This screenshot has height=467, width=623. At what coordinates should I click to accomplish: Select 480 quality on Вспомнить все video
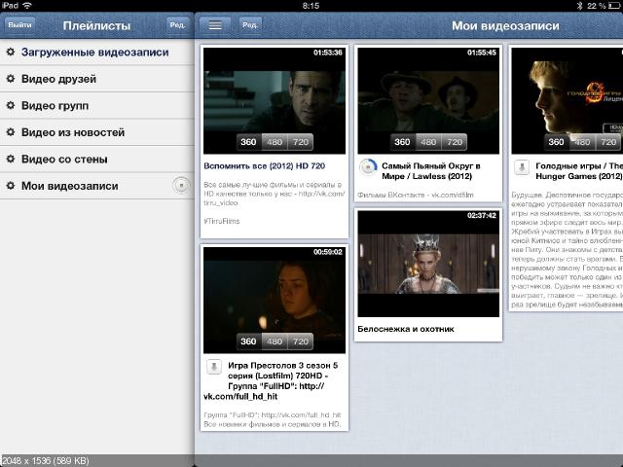[x=275, y=142]
